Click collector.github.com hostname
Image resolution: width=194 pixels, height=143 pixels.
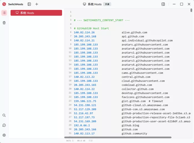coord(137,89)
